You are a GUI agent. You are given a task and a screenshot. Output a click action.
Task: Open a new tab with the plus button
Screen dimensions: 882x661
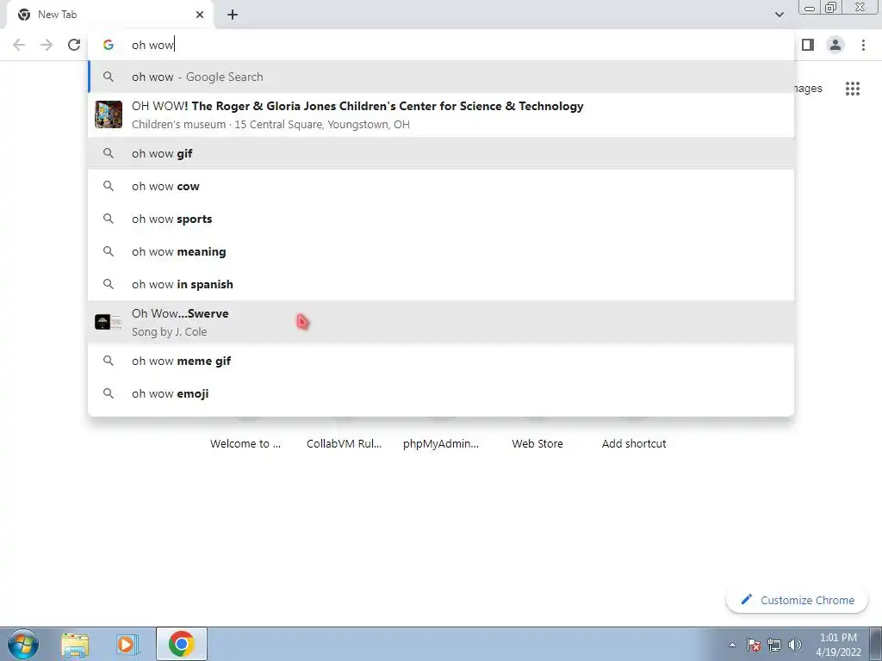[x=233, y=15]
